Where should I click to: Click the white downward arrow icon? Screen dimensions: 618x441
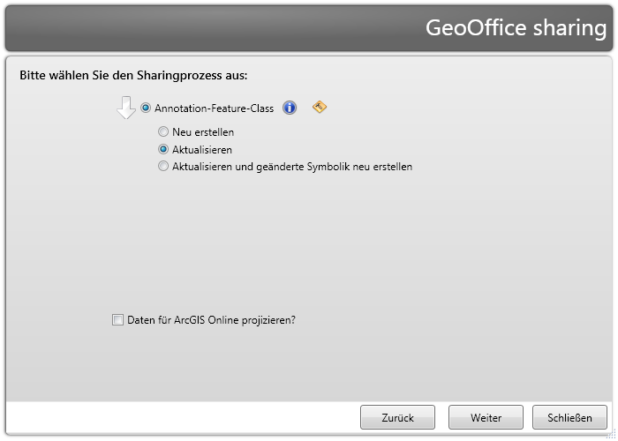(x=126, y=108)
